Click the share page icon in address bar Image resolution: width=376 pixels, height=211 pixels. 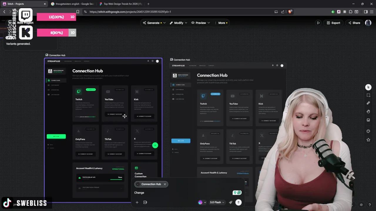[283, 12]
